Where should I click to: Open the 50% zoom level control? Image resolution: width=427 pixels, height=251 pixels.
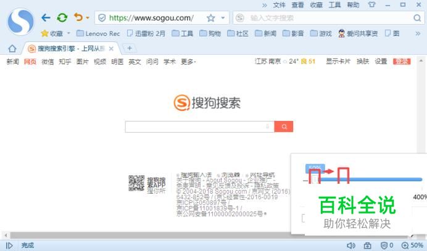click(x=412, y=245)
